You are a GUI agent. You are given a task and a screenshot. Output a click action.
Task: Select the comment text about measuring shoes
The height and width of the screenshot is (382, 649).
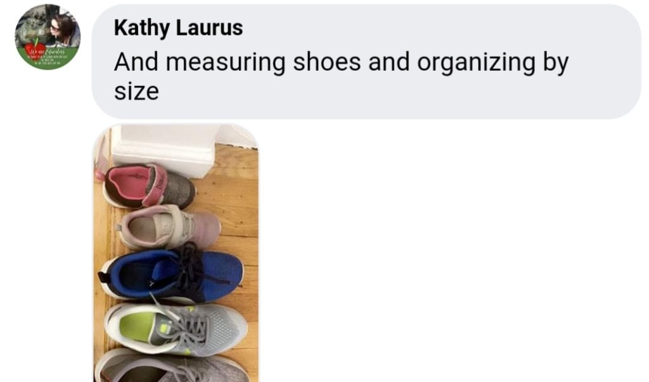(x=342, y=76)
